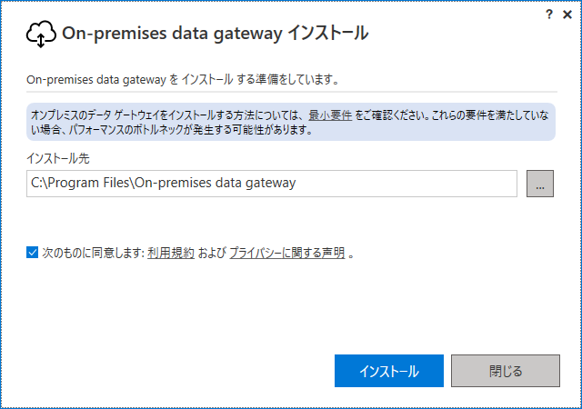582x409 pixels.
Task: Open the browse folder "..." button
Action: click(x=539, y=184)
